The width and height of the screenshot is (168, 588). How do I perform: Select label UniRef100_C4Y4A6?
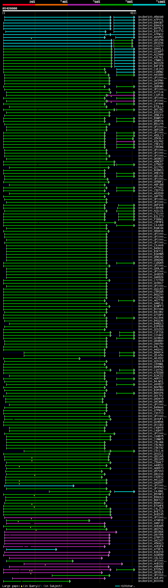[x=151, y=104]
